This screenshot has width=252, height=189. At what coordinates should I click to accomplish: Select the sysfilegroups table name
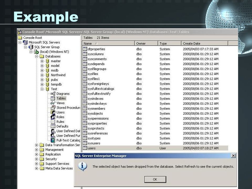[x=97, y=69]
